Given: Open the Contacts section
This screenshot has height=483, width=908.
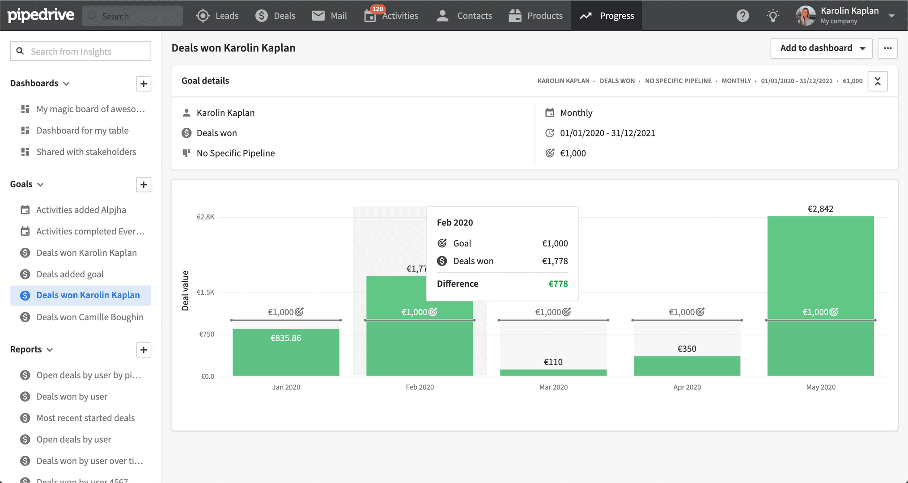Looking at the screenshot, I should pyautogui.click(x=464, y=16).
